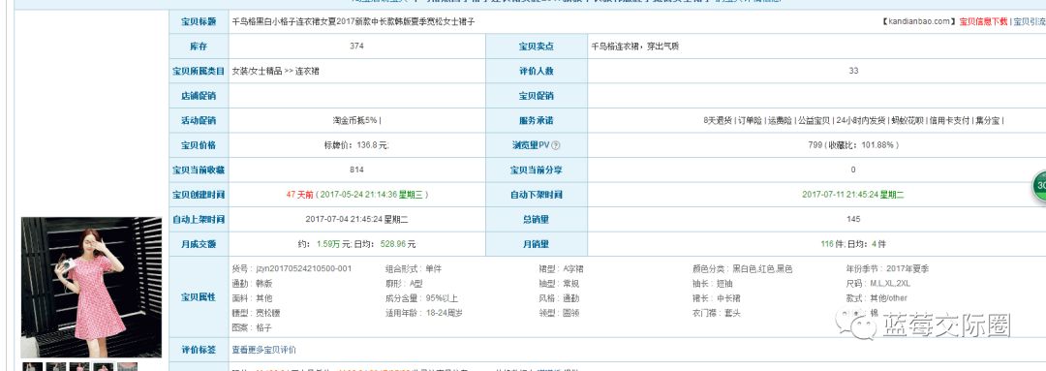Click the creation date 2017-05-24 21:14:36
The width and height of the screenshot is (1046, 371).
click(359, 195)
